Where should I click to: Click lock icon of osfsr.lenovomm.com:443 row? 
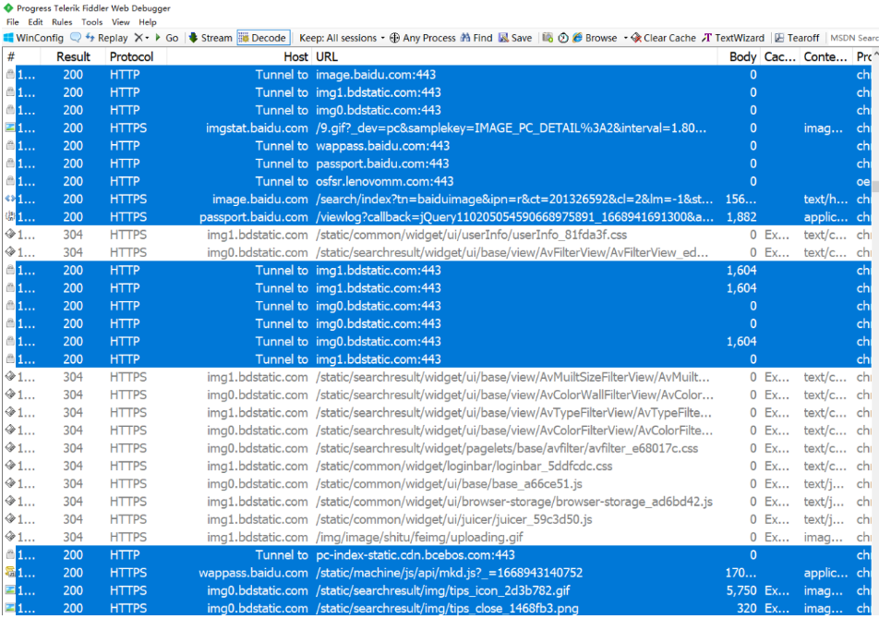9,181
